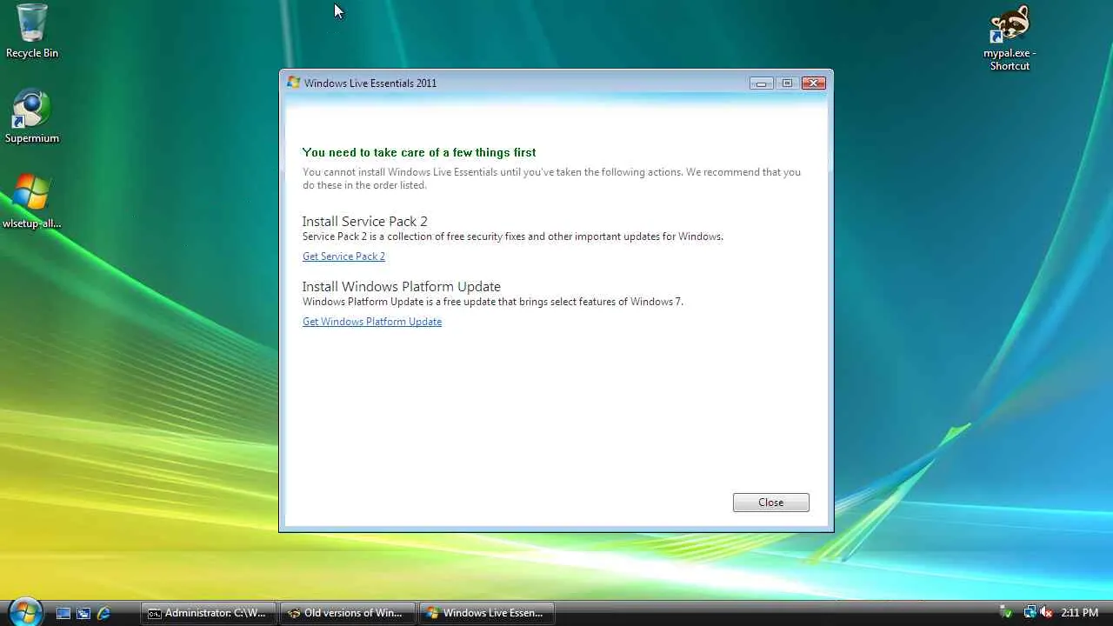Screen dimensions: 1113x626
Task: Click the Close button in installer dialog
Action: [x=771, y=503]
